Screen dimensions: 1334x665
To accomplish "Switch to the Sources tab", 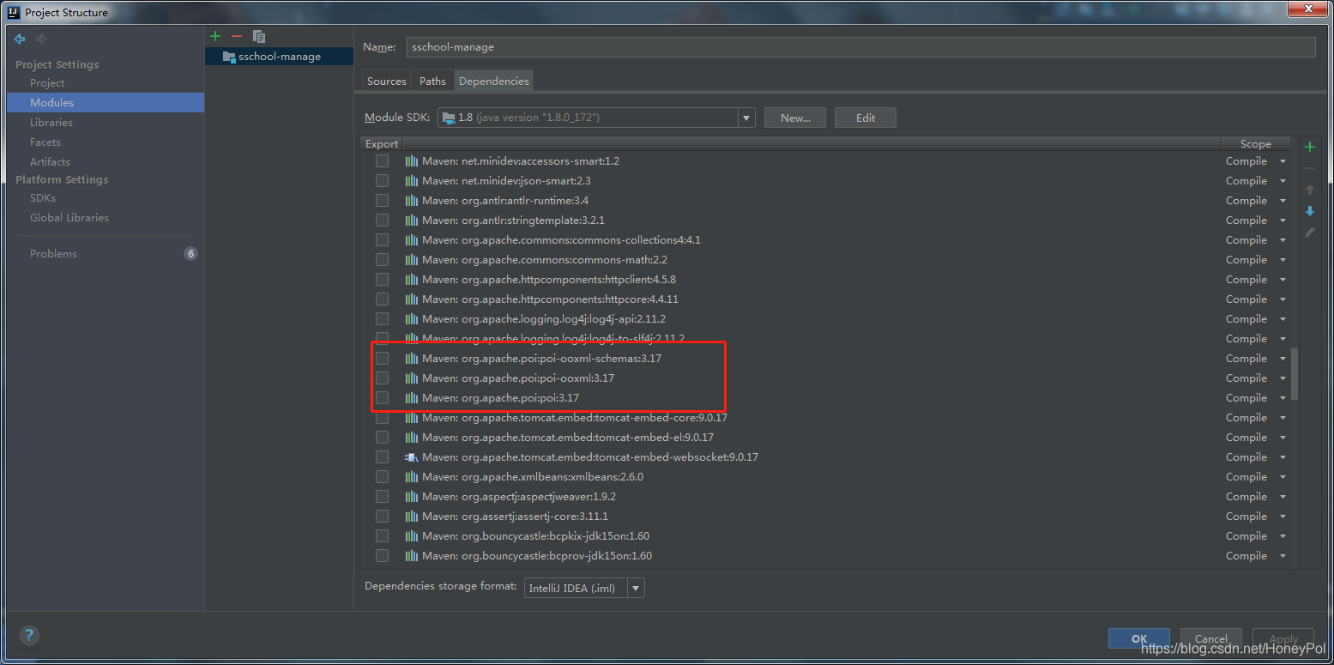I will pyautogui.click(x=387, y=81).
